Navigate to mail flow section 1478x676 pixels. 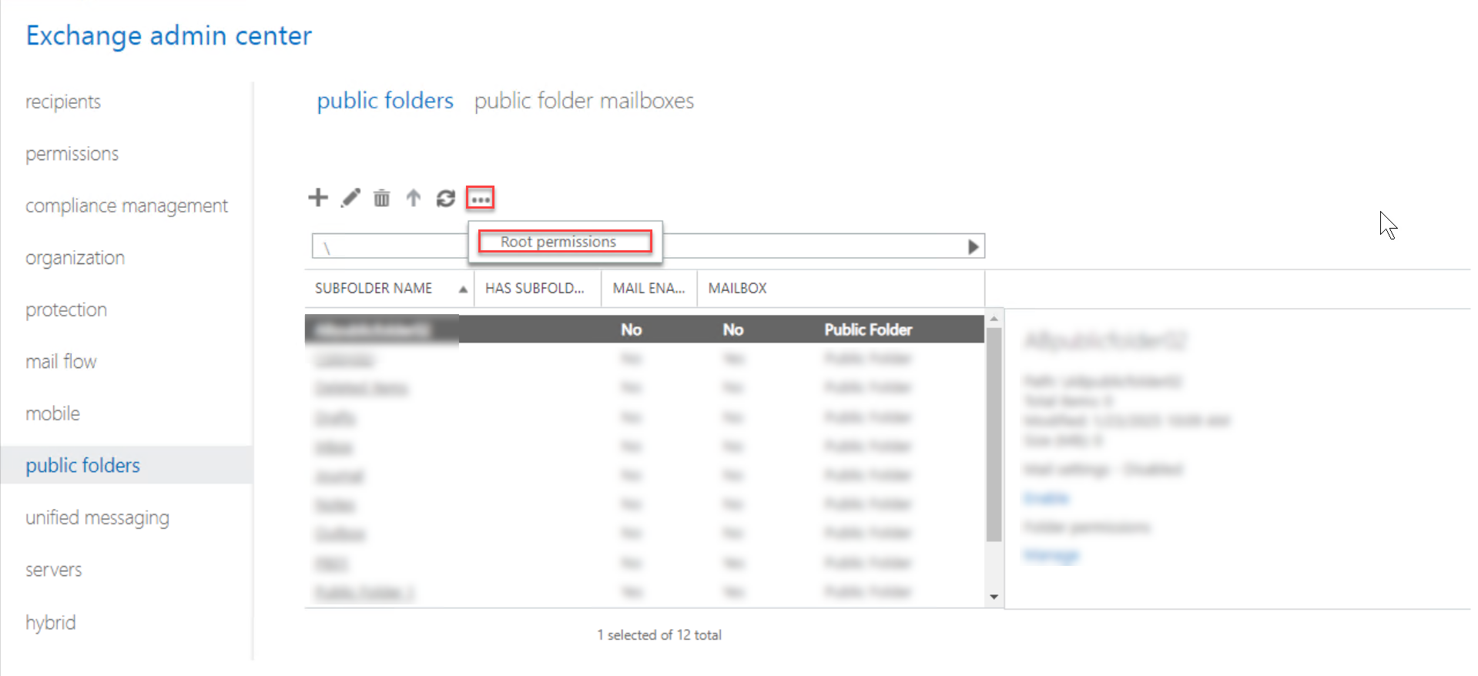[61, 362]
